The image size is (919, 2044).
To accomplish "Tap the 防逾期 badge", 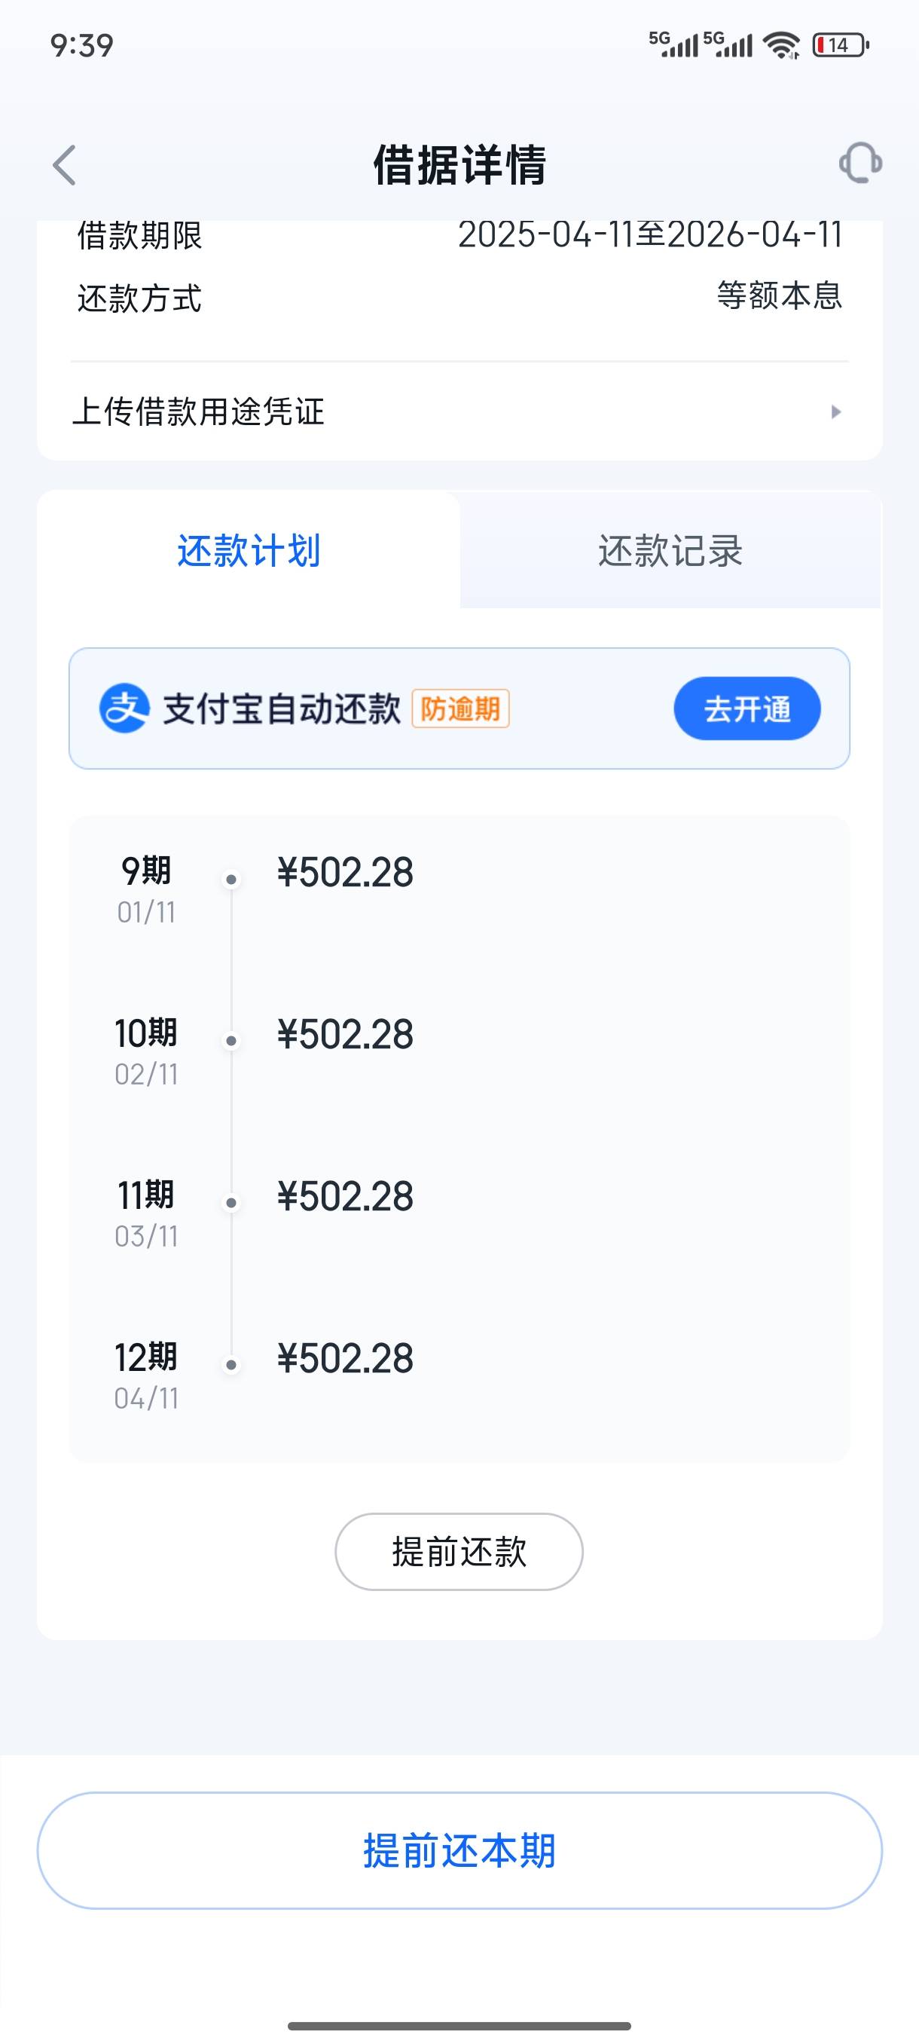I will 460,708.
